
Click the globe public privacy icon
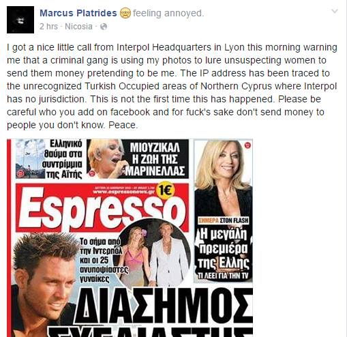[104, 27]
